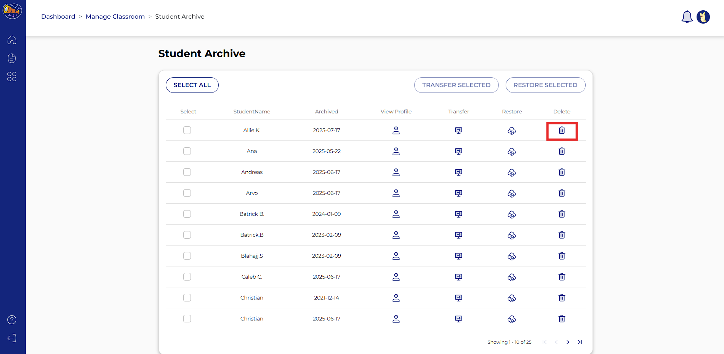
Task: Click the telescope app logo
Action: point(12,11)
